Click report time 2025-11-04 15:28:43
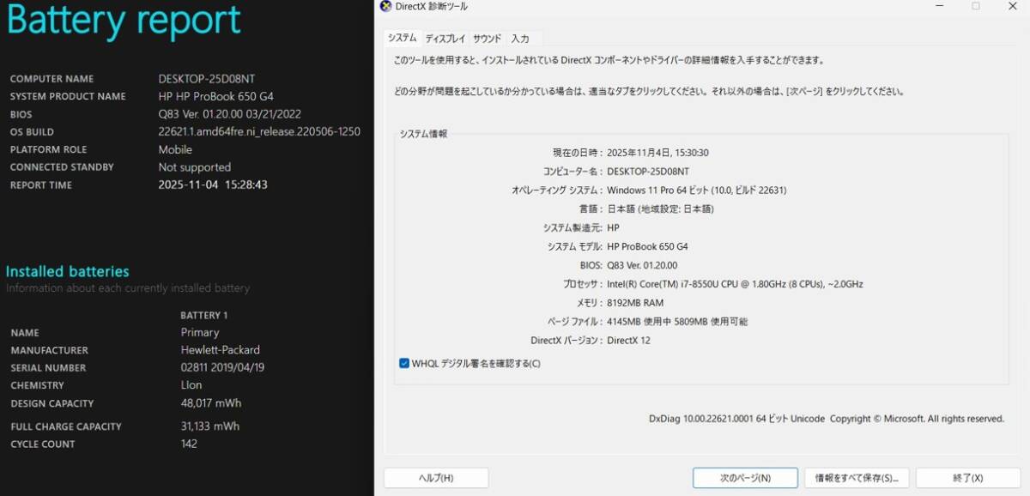 (214, 184)
